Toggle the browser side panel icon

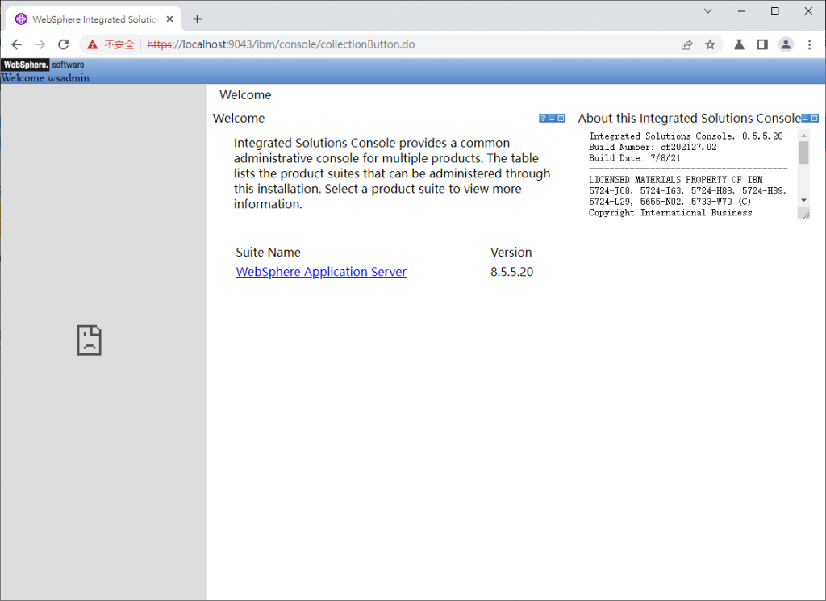762,44
